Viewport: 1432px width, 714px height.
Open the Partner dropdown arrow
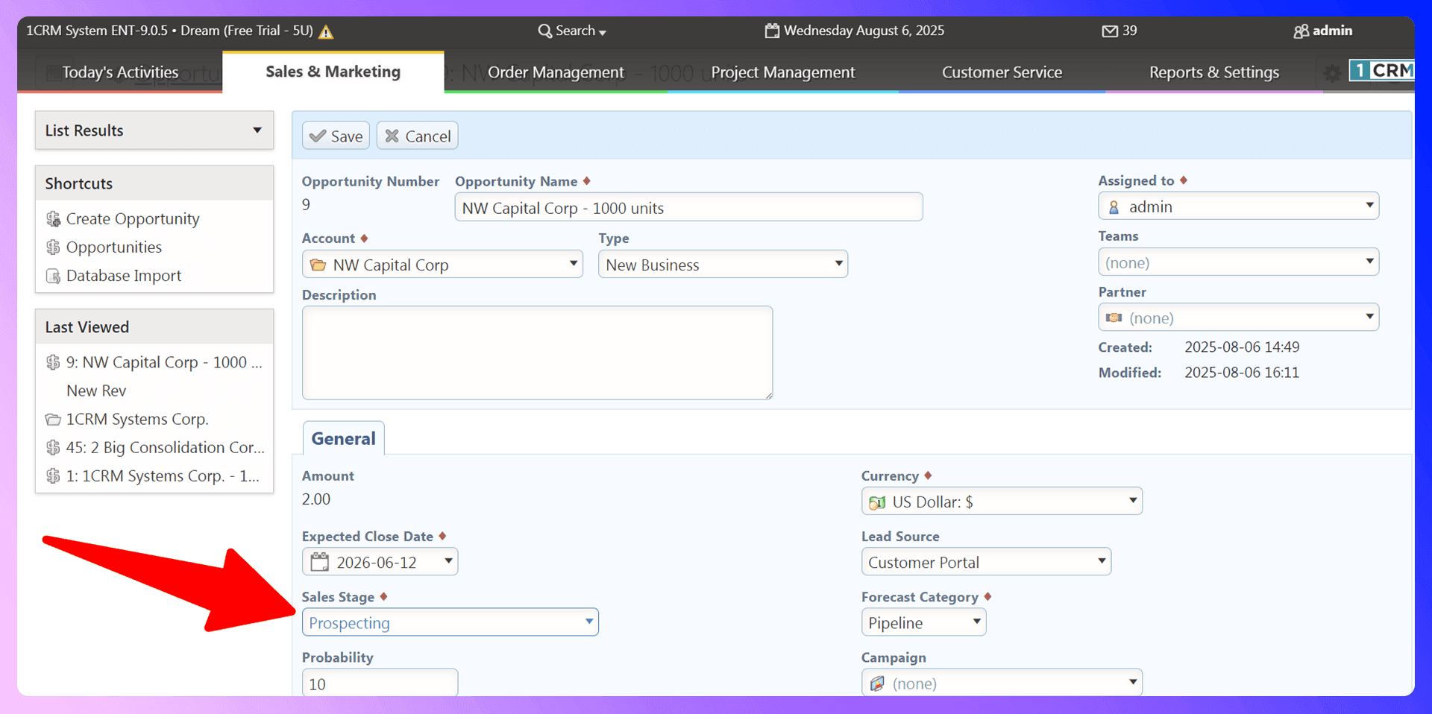(1369, 317)
